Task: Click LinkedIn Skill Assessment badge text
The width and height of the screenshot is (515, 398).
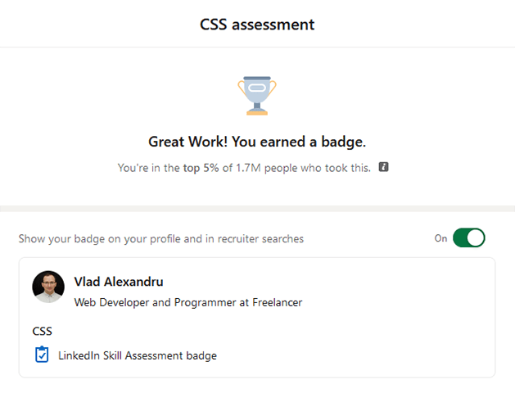Action: pos(138,355)
